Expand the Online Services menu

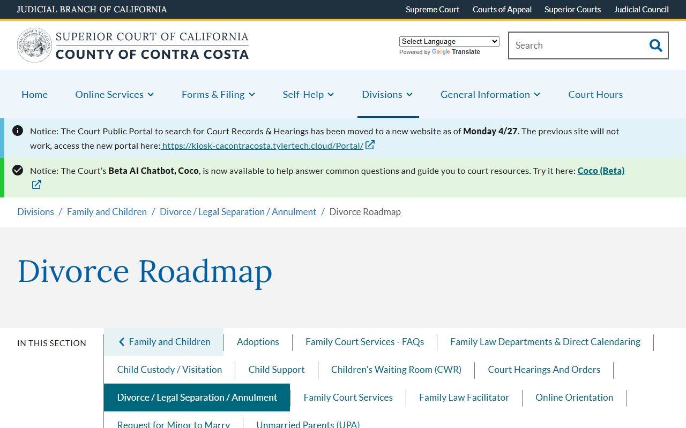(x=115, y=94)
